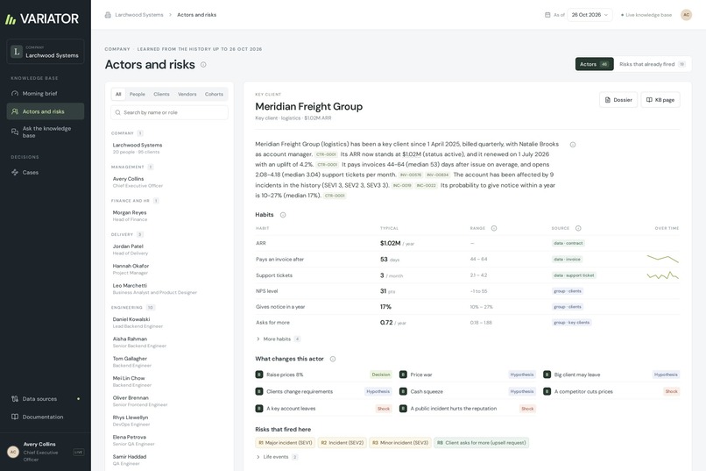706x471 pixels.
Task: Click the Morning brief gauge icon
Action: (x=15, y=93)
